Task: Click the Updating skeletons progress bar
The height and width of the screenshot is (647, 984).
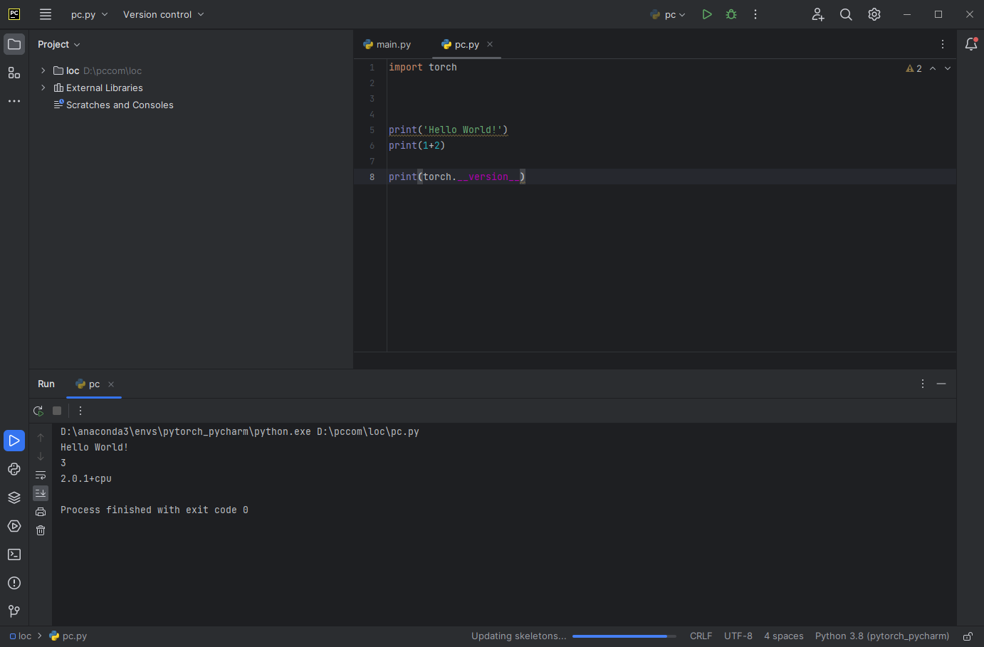Action: 624,636
